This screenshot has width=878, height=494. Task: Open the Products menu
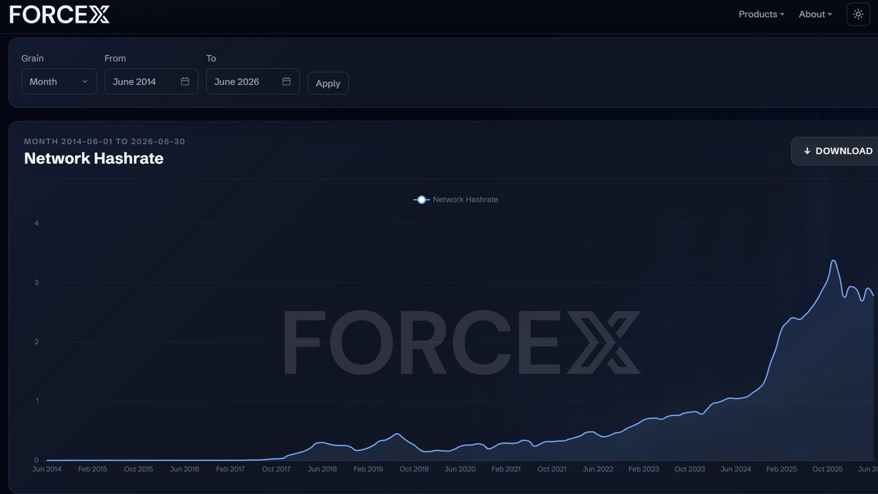pos(762,14)
